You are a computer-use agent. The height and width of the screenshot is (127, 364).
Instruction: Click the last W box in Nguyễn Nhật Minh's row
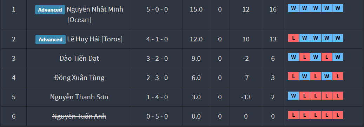point(338,8)
